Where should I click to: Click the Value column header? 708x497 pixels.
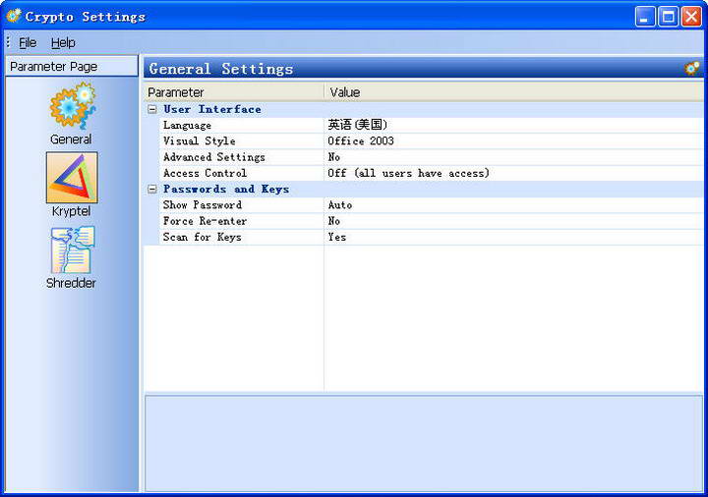pos(513,92)
